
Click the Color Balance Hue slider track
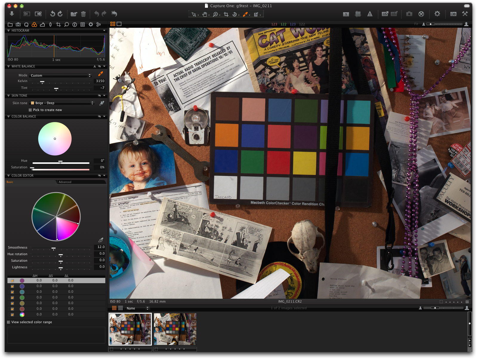pyautogui.click(x=61, y=162)
